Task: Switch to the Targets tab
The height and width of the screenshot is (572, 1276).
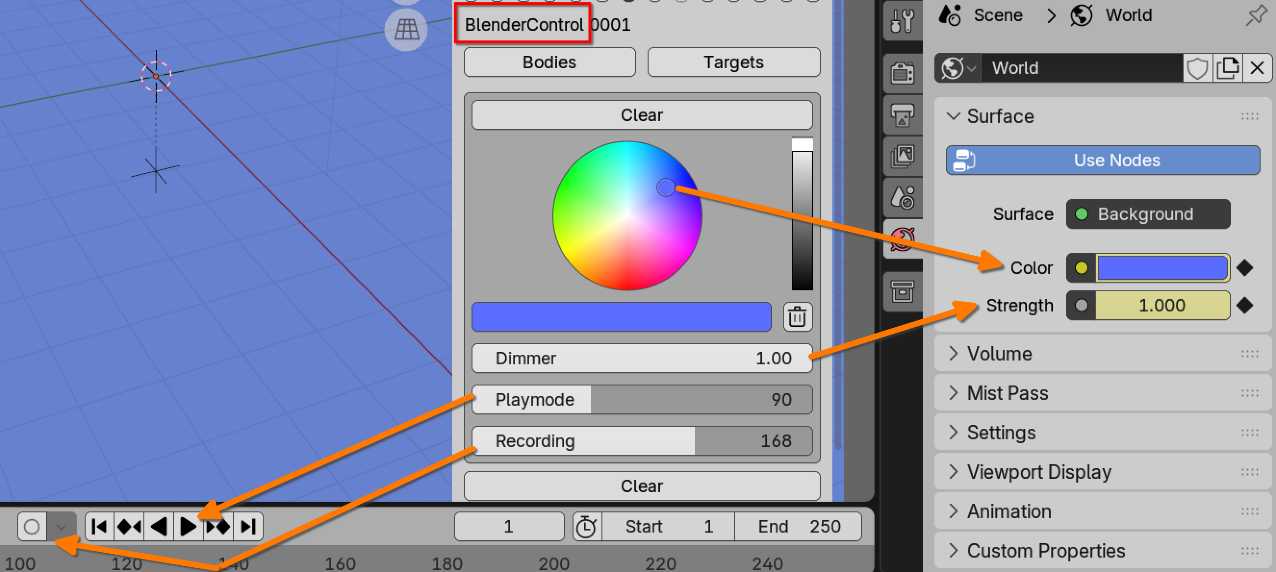Action: click(734, 62)
